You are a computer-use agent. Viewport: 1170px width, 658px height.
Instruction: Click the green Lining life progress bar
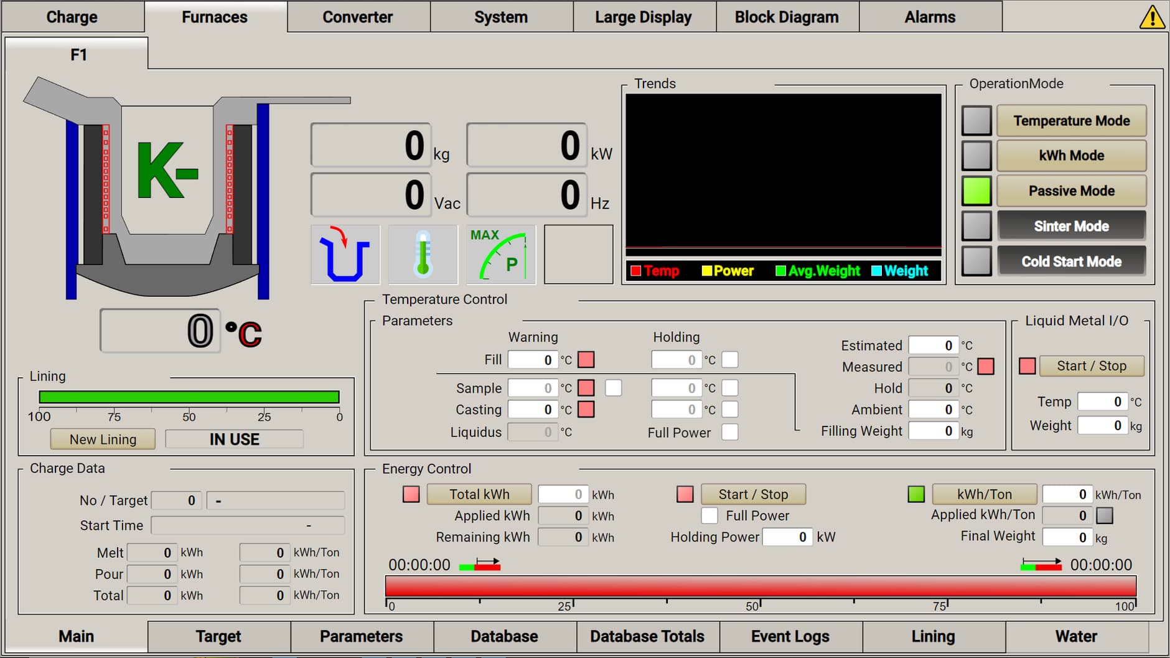coord(189,397)
